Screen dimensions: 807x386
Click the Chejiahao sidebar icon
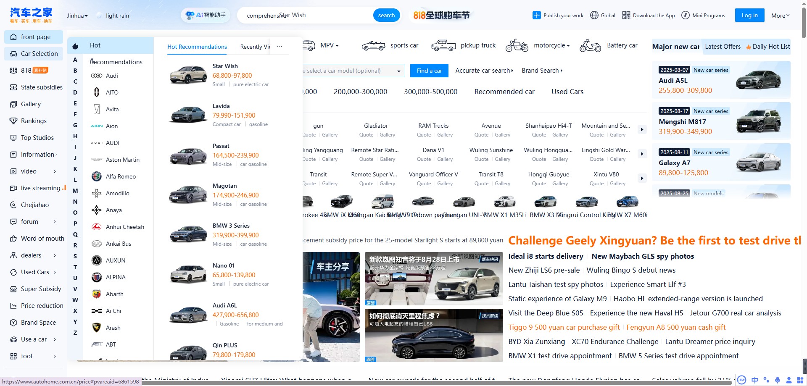(13, 205)
